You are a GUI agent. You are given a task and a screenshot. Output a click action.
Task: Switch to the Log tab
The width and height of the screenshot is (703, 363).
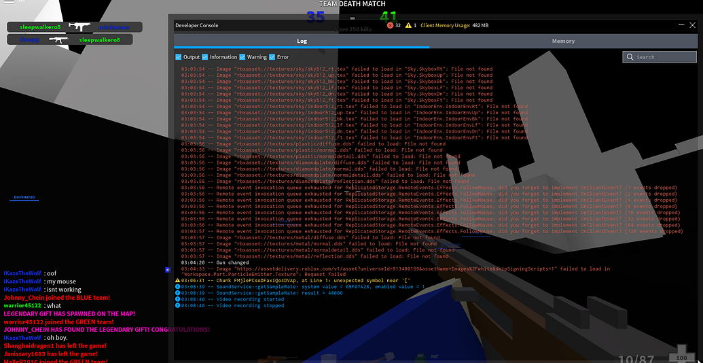tap(302, 41)
